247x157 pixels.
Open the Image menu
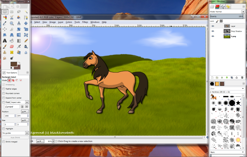pyautogui.click(x=53, y=22)
